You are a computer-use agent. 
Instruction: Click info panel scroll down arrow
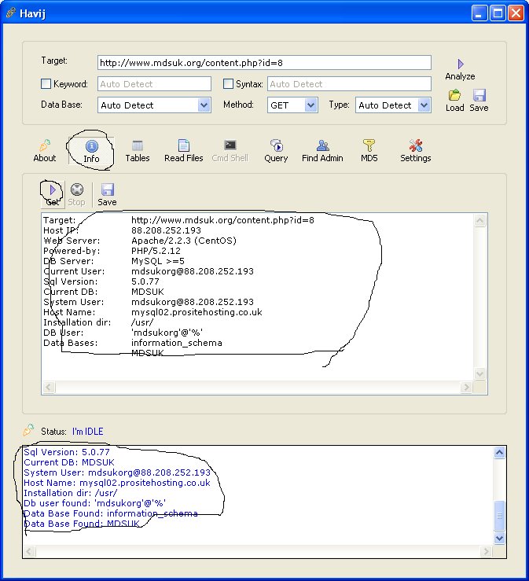479,374
